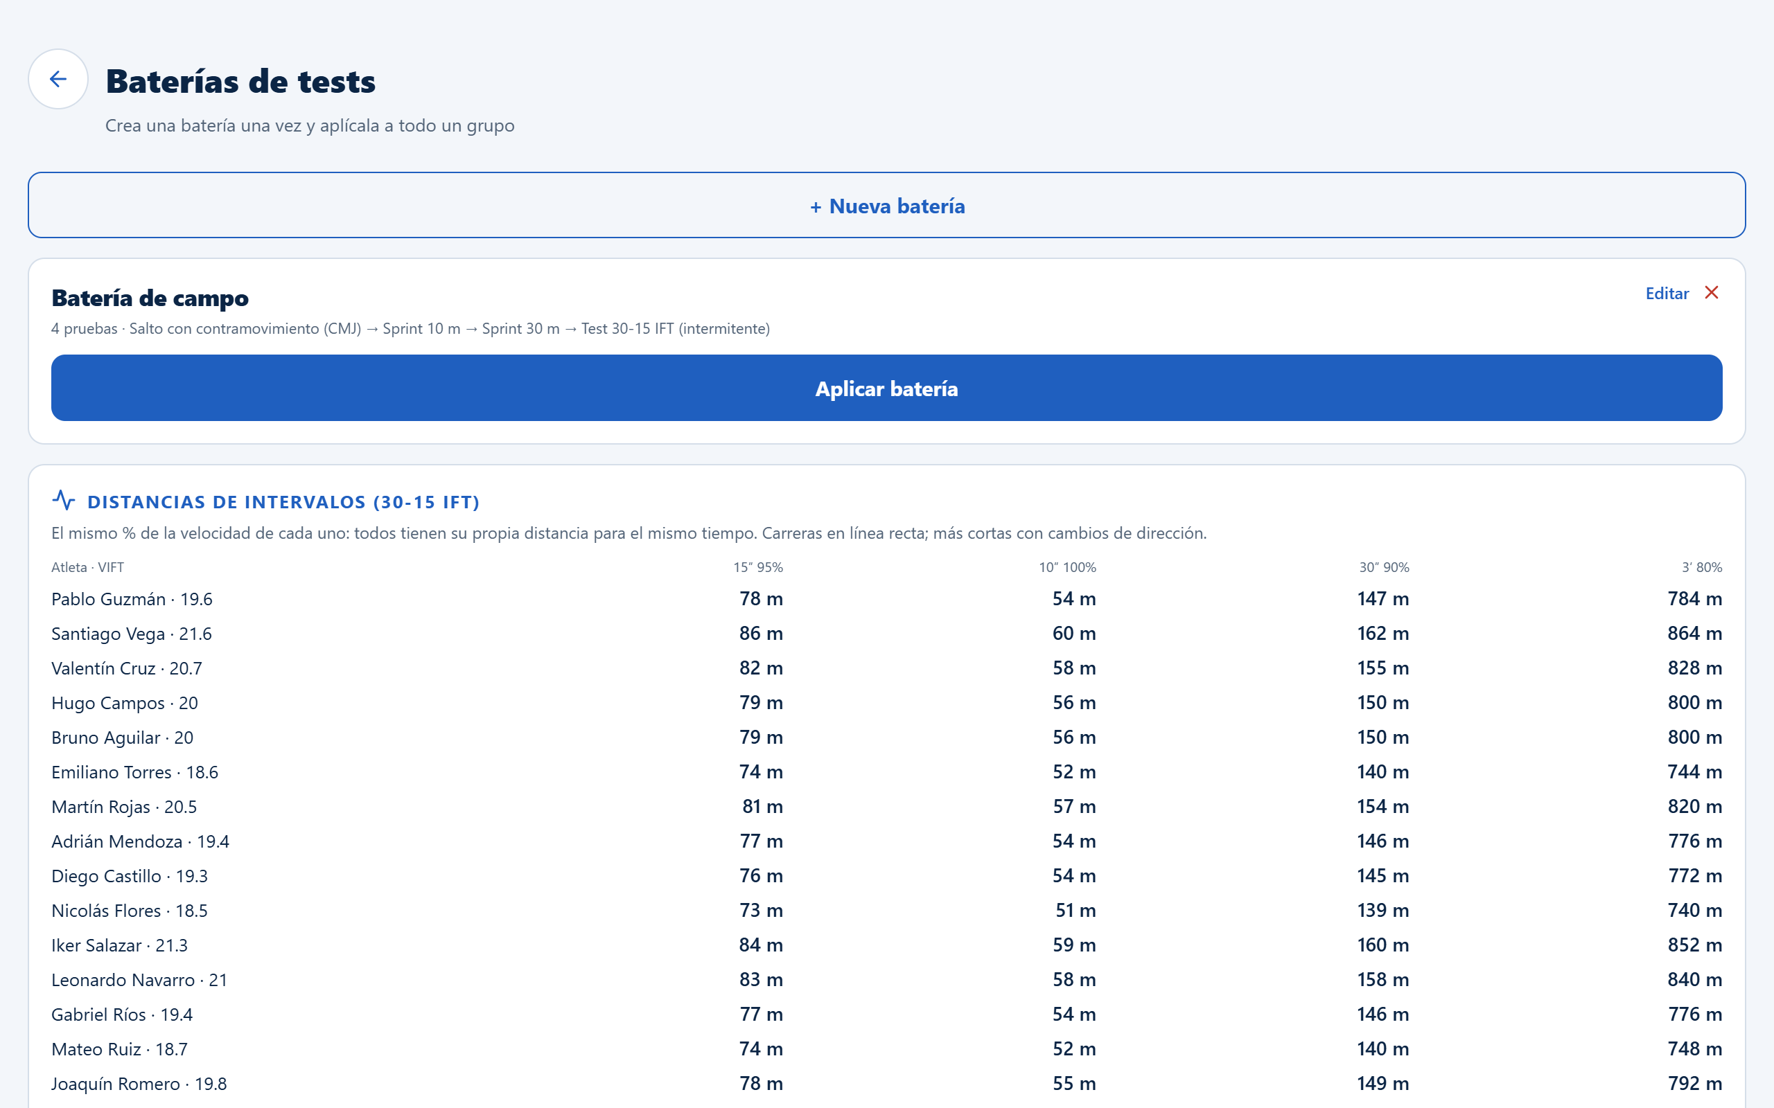This screenshot has height=1108, width=1774.
Task: Click the back arrow button
Action: point(58,79)
